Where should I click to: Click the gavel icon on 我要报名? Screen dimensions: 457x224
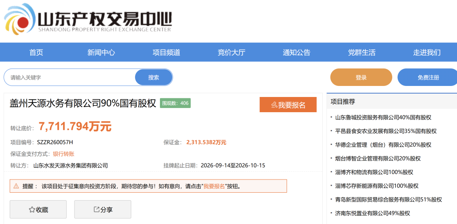[274, 105]
